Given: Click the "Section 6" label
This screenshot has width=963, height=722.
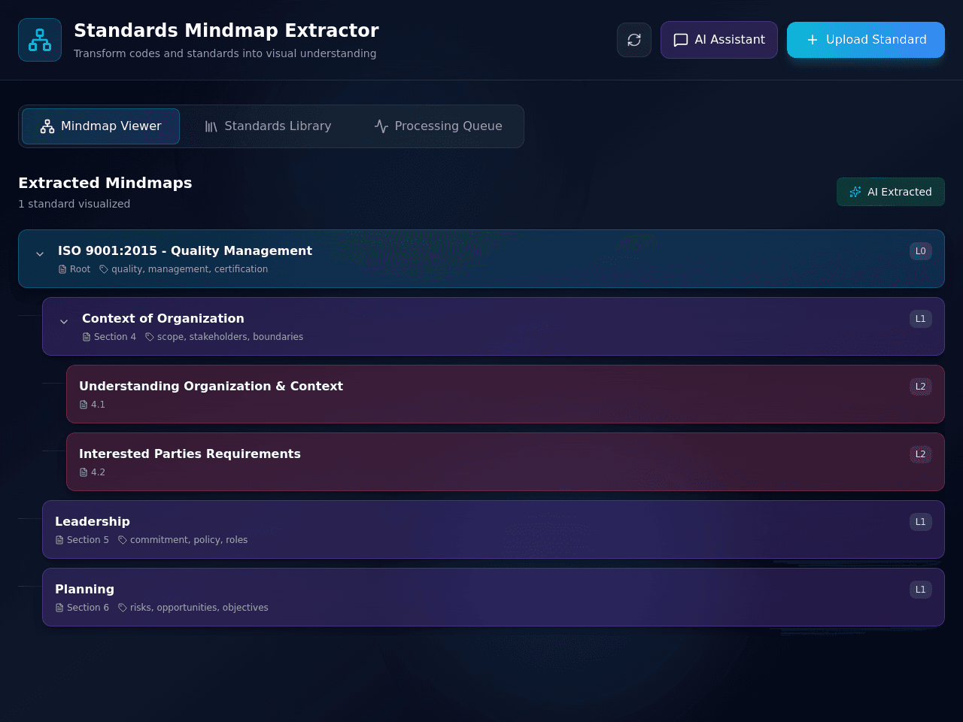Looking at the screenshot, I should [x=88, y=608].
